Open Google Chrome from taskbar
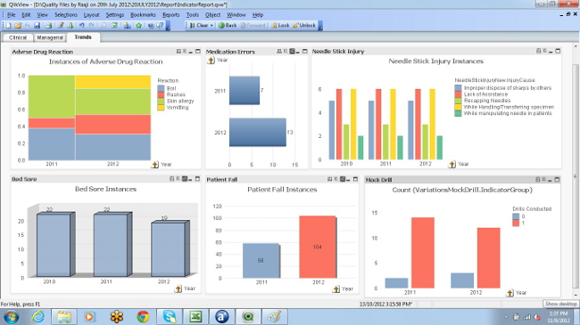The height and width of the screenshot is (325, 580). pyautogui.click(x=143, y=317)
